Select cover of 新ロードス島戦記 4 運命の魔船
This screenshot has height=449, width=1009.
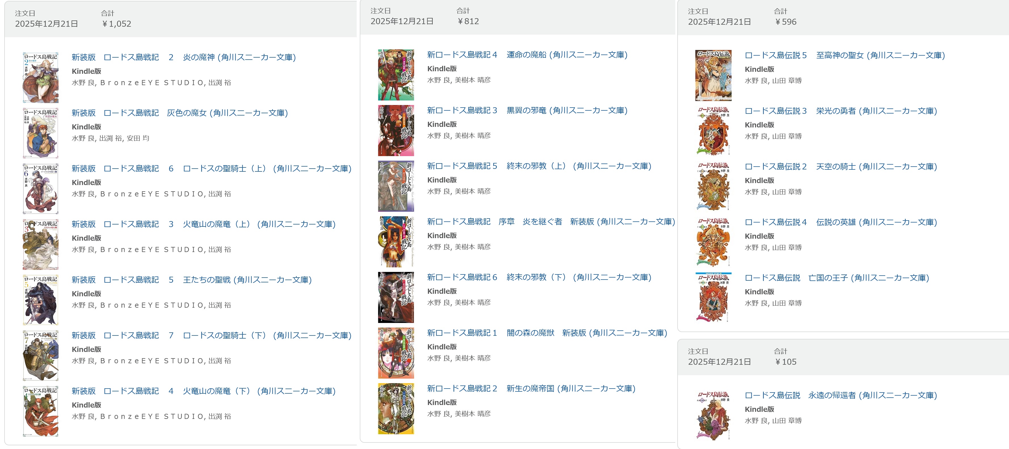pos(396,75)
